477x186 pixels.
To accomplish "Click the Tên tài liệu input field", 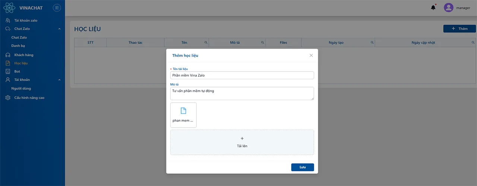I will coord(242,75).
